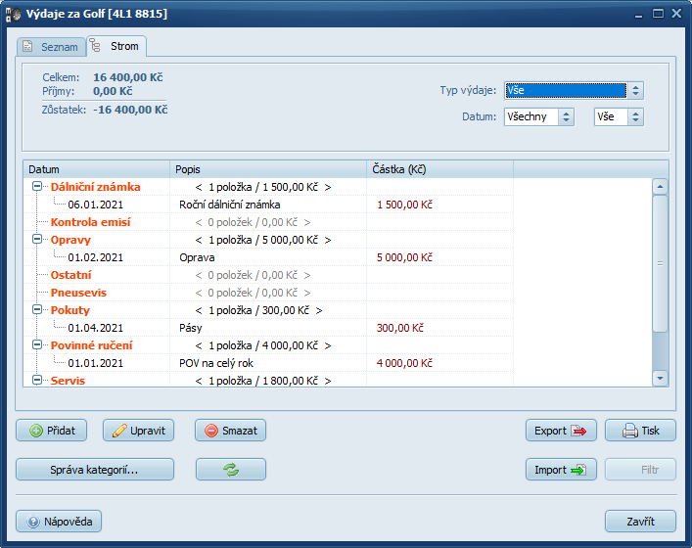Screen dimensions: 692x548
Task: Click the application icon in title bar
Action: click(x=14, y=14)
